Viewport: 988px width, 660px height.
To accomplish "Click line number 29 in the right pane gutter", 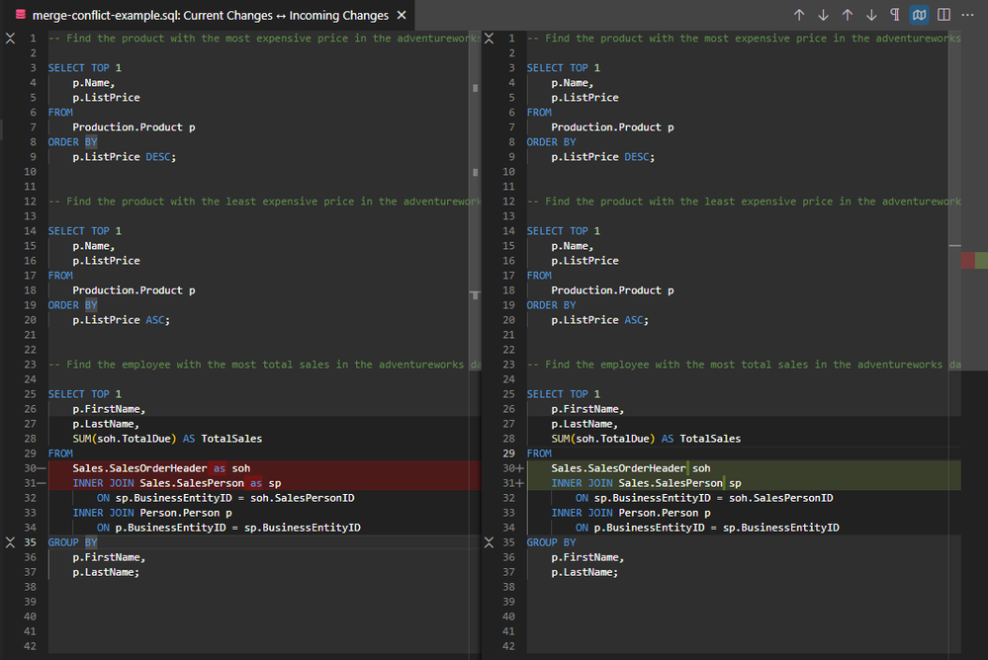I will 508,454.
